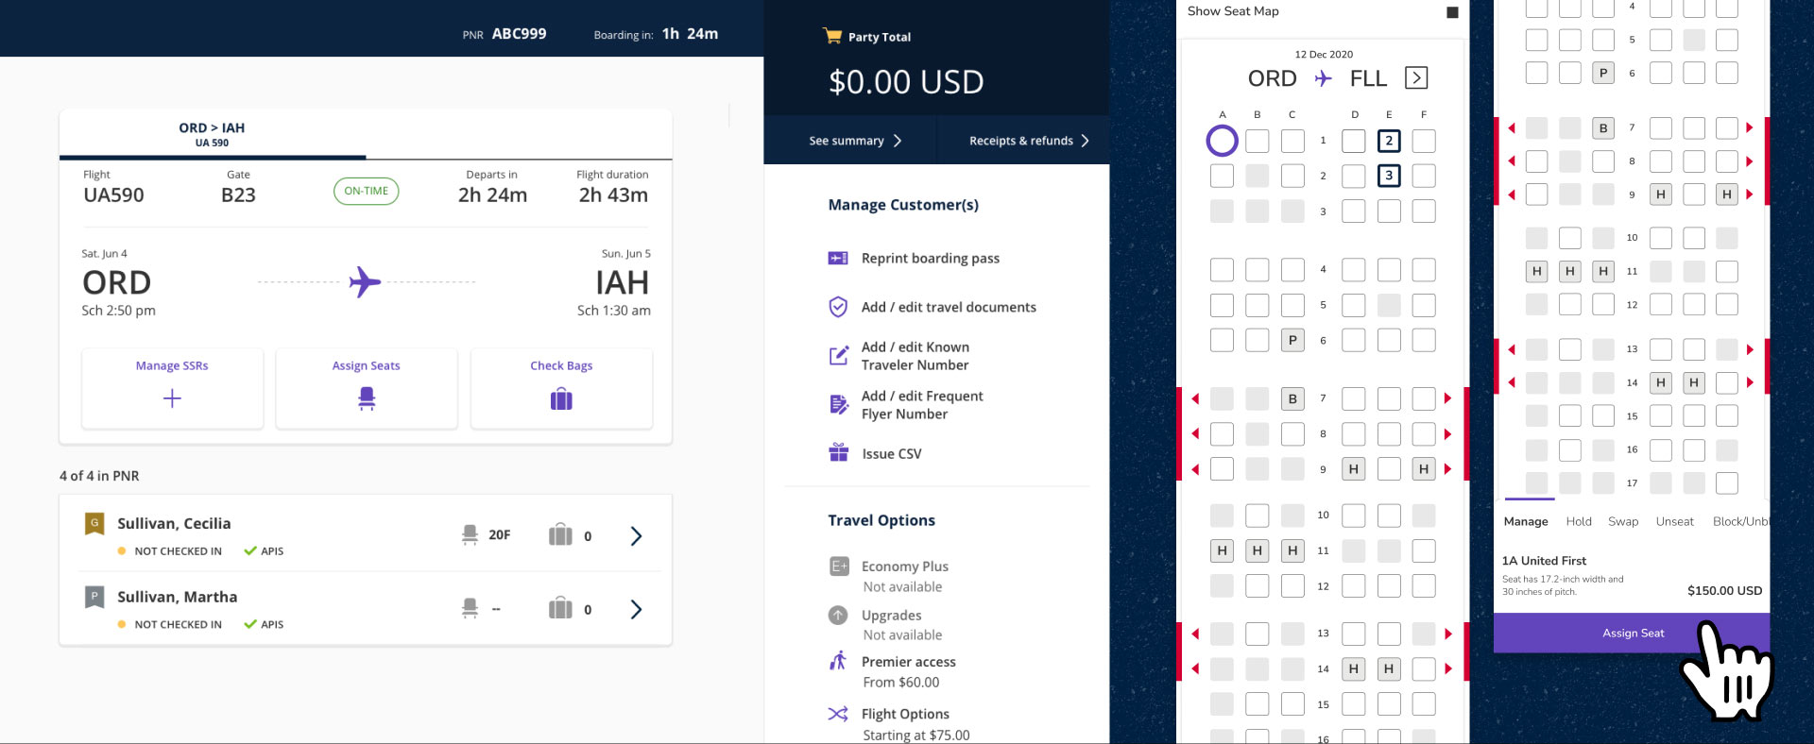Click Martha Sullivan's baggage icon
Screen dimensions: 1814x744
(560, 608)
